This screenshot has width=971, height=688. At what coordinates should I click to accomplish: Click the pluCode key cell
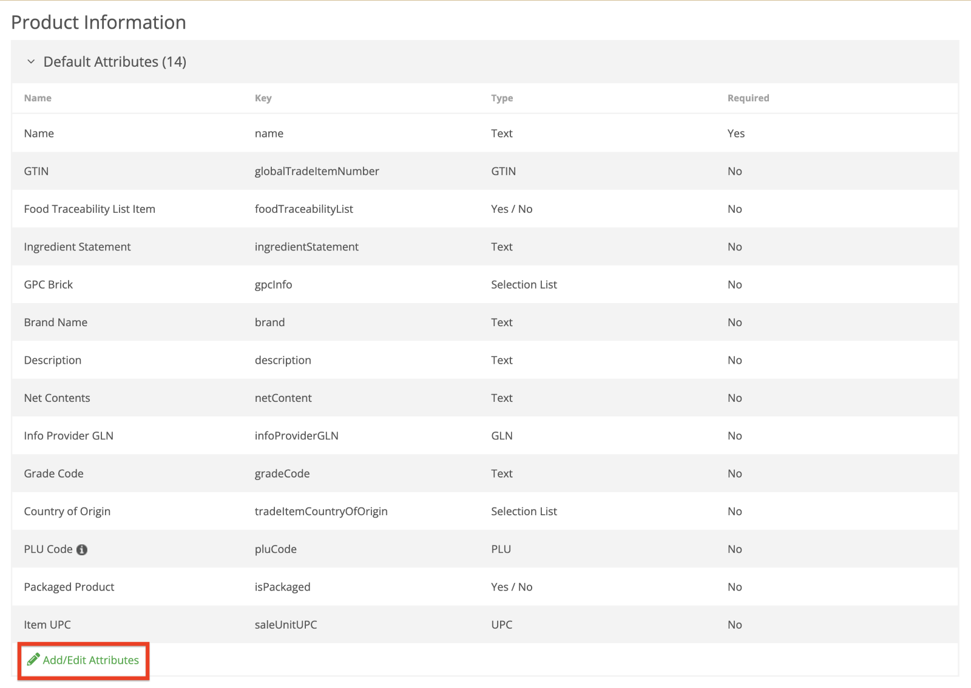point(276,549)
